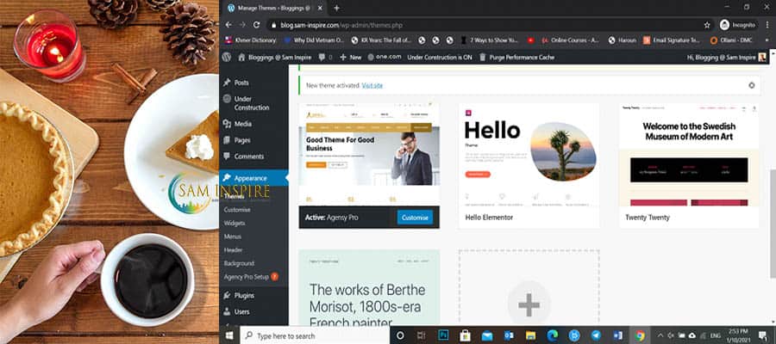Open the KR Years: The Fall bookmark
The height and width of the screenshot is (344, 776).
[381, 40]
